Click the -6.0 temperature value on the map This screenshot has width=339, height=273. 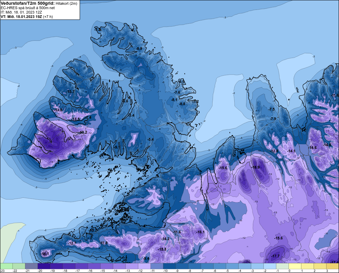coord(182,81)
